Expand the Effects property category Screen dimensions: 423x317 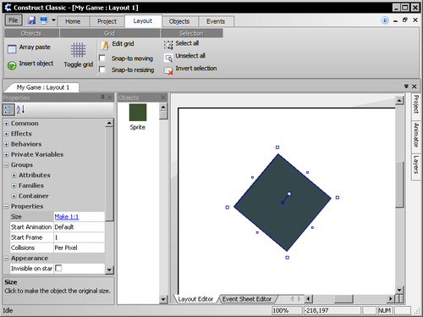click(x=6, y=134)
